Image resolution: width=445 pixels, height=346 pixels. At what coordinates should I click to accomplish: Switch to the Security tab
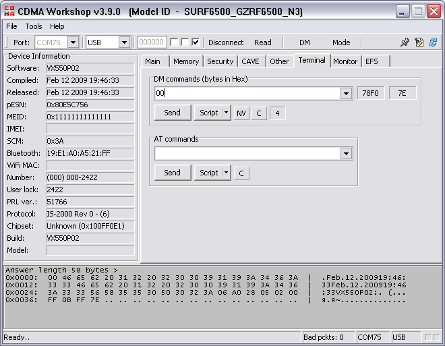(220, 61)
